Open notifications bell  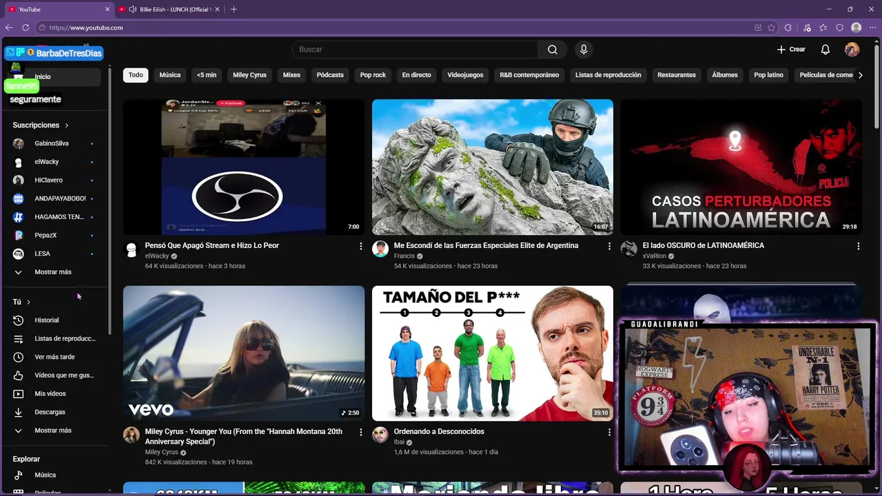tap(825, 50)
